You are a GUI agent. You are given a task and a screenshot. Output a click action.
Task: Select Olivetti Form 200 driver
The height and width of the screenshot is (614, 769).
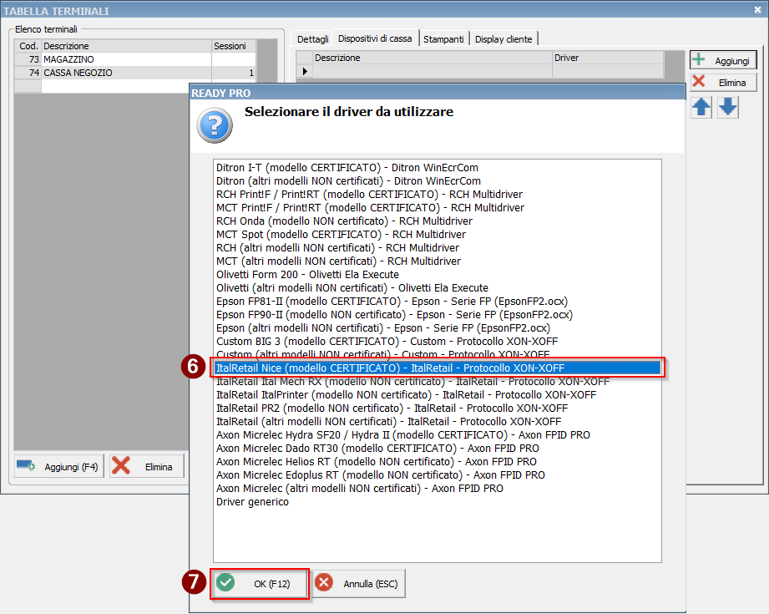307,274
